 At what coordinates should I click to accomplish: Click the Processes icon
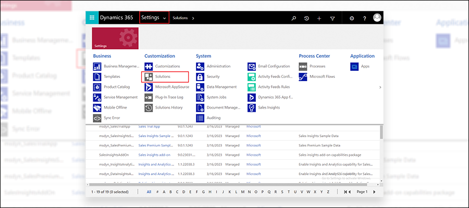303,67
